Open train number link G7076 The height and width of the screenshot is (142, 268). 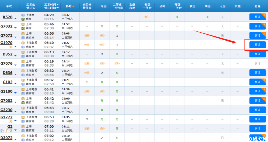[6, 63]
